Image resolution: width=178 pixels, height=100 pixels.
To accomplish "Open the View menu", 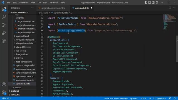I will point(33,2).
